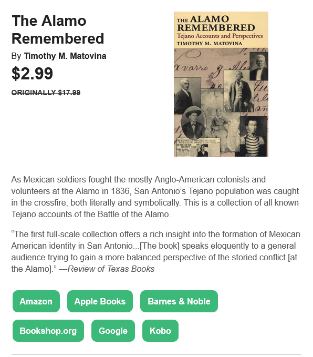Click the white-bearded man portrait on cover

pos(259,66)
